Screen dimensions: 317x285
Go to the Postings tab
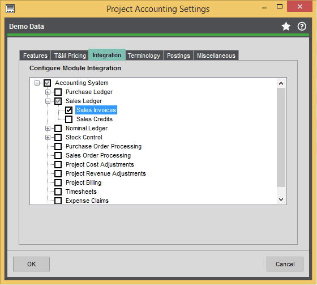178,56
